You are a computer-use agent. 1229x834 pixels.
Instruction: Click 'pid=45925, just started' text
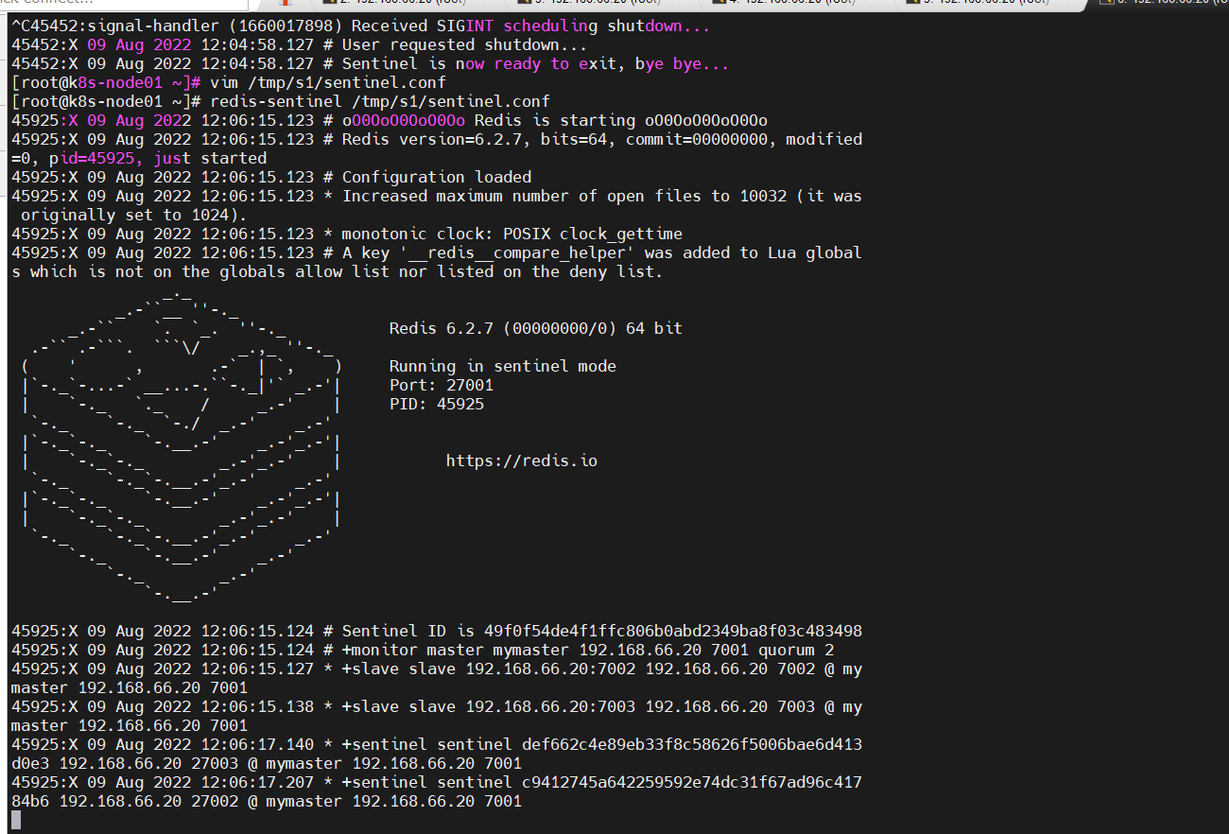158,158
